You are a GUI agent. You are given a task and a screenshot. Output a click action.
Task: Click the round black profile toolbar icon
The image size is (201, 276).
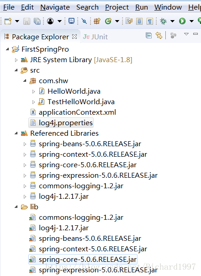(50, 21)
